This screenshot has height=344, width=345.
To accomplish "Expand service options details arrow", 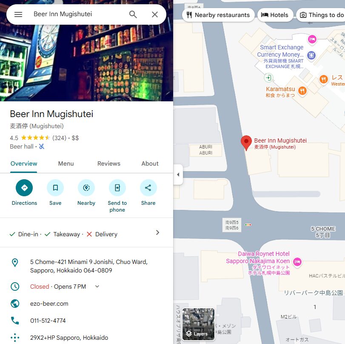I will (157, 232).
